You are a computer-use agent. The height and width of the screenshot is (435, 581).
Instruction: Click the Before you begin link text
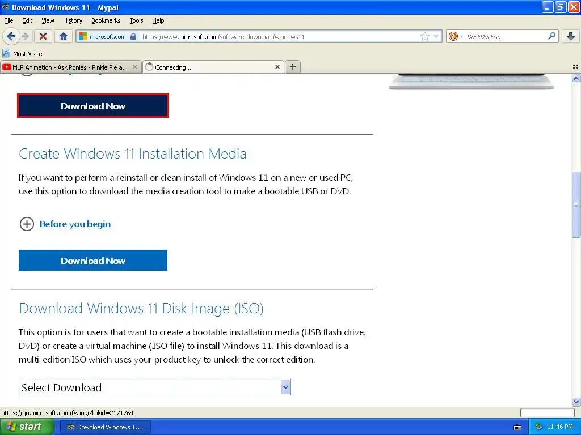[75, 224]
